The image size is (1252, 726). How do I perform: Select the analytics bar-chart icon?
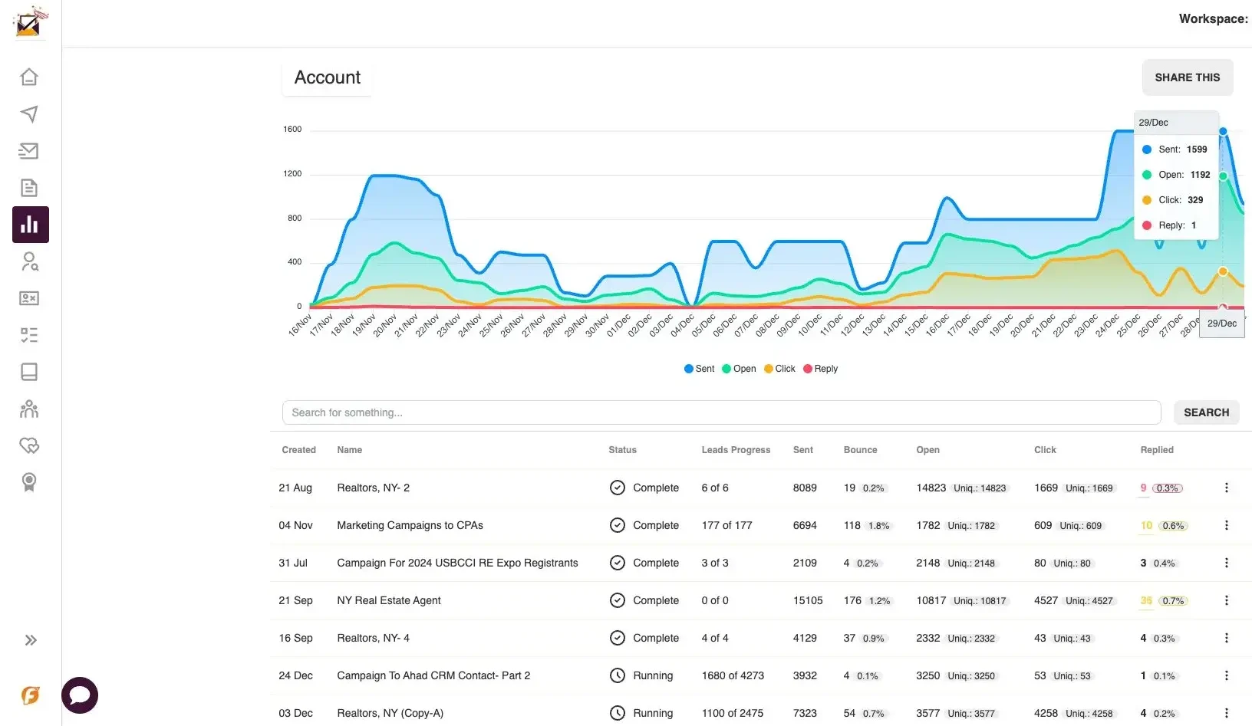pos(29,225)
